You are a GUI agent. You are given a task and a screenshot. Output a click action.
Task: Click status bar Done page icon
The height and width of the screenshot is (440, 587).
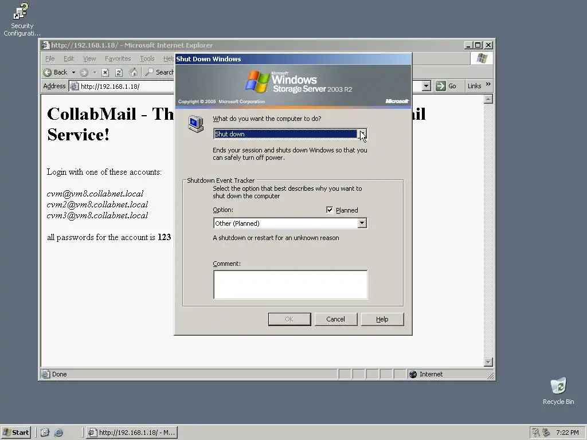coord(46,374)
